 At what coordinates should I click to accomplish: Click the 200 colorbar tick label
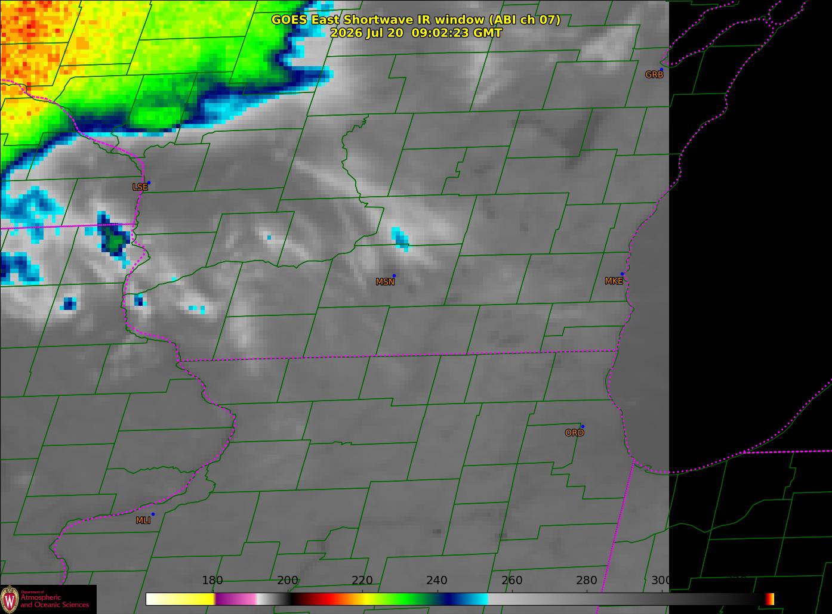[x=287, y=580]
